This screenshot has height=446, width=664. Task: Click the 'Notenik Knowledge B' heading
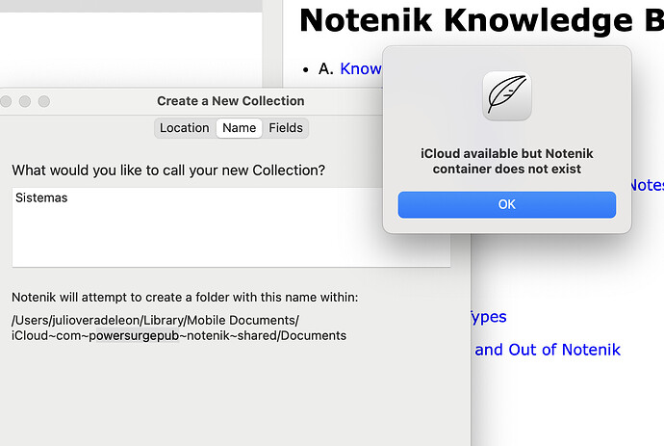pos(481,20)
